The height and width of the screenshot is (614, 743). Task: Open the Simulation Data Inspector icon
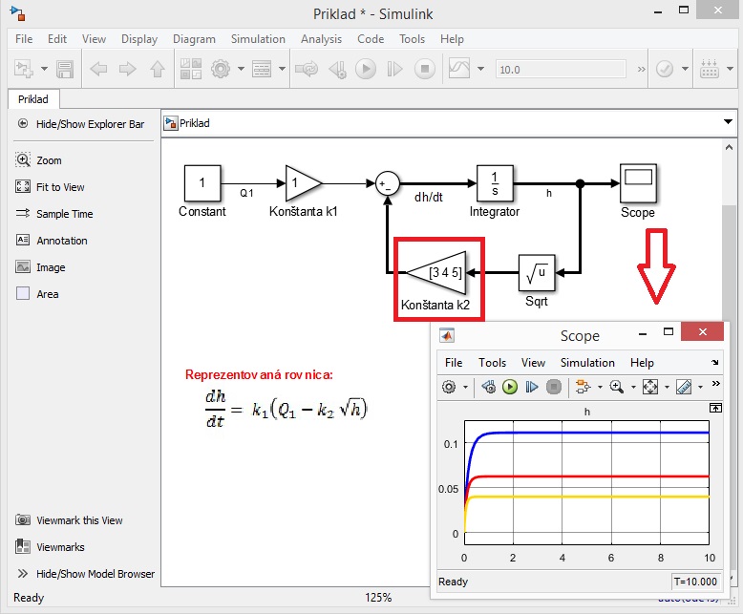point(459,69)
